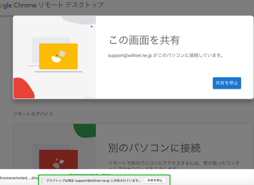Click the yellow laptop illustration in the share card
This screenshot has width=254, height=185.
click(x=58, y=56)
